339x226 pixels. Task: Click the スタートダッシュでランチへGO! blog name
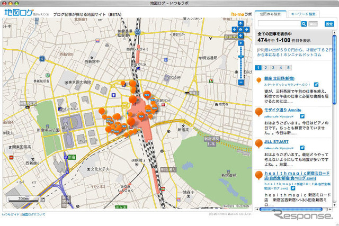point(287,85)
